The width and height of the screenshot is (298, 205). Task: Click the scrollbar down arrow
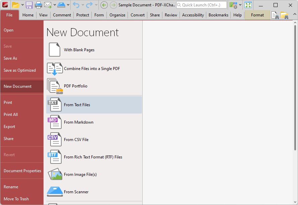point(295,202)
